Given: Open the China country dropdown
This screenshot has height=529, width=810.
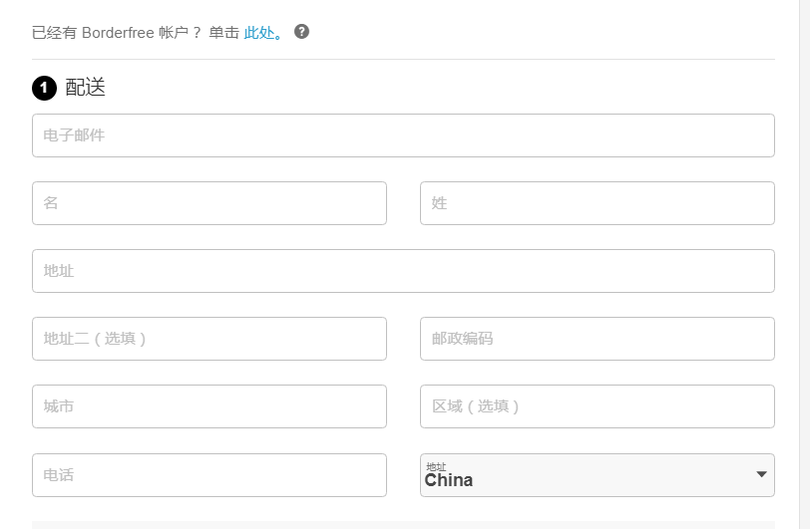Looking at the screenshot, I should (589, 476).
